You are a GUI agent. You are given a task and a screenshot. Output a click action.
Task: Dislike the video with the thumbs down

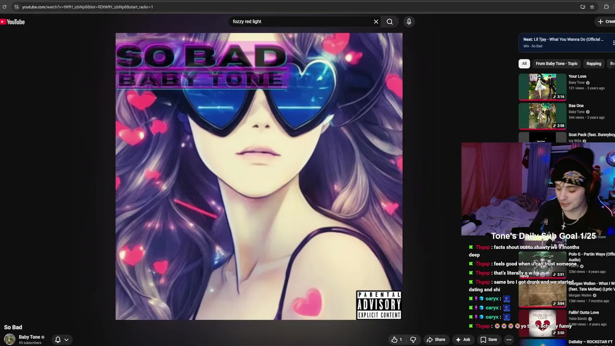coord(413,340)
